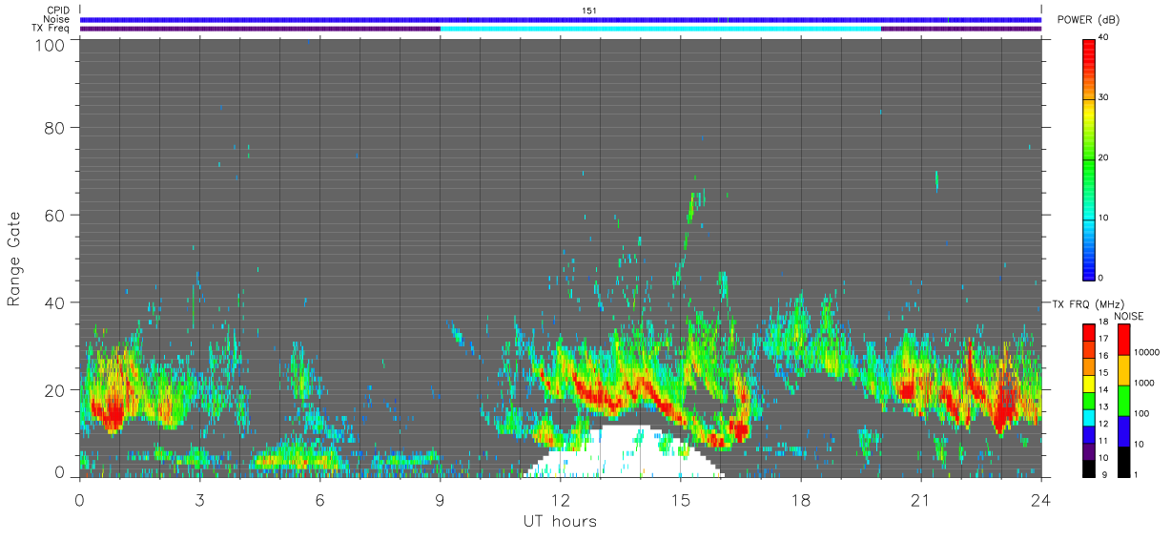The height and width of the screenshot is (541, 1171).
Task: Click the blue Noise bar at the top
Action: coord(561,19)
